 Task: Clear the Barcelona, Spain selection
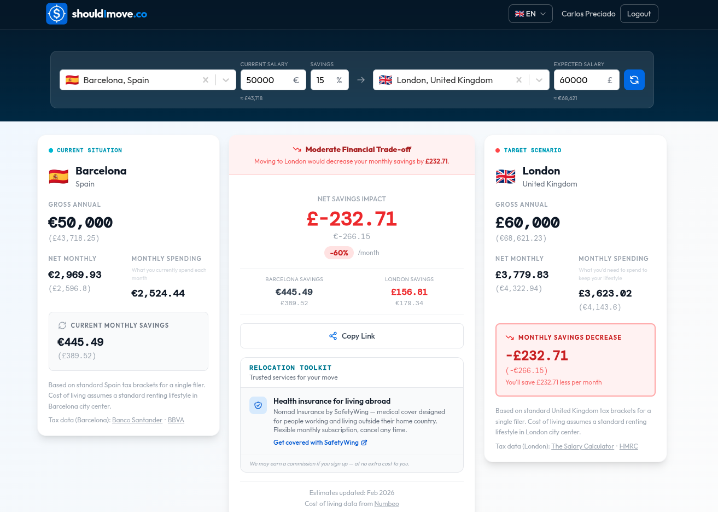(x=206, y=80)
